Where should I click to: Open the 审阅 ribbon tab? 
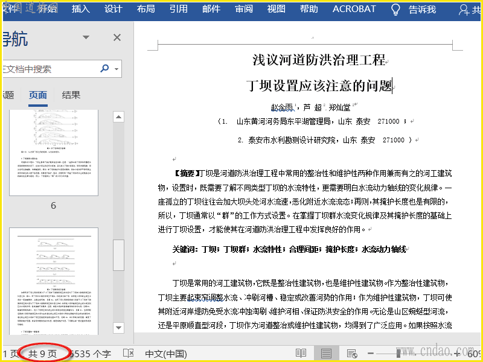tap(244, 9)
